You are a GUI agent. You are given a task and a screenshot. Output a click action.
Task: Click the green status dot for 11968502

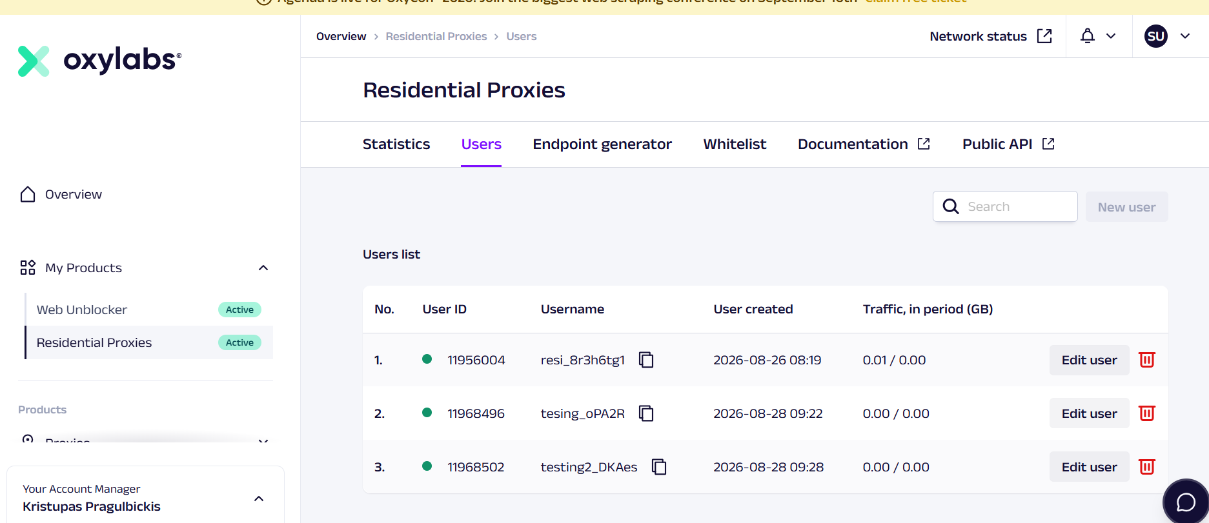(x=427, y=466)
